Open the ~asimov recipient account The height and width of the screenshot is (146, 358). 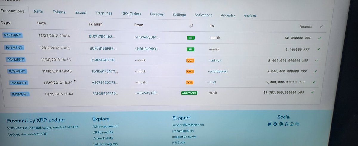pyautogui.click(x=215, y=61)
